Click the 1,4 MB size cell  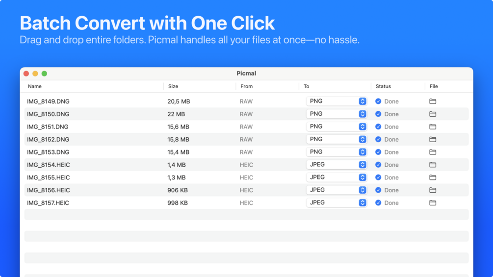pos(177,165)
